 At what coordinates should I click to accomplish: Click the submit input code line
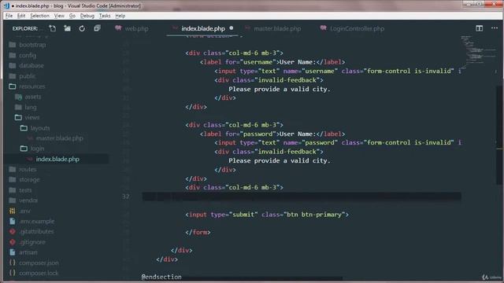click(267, 215)
